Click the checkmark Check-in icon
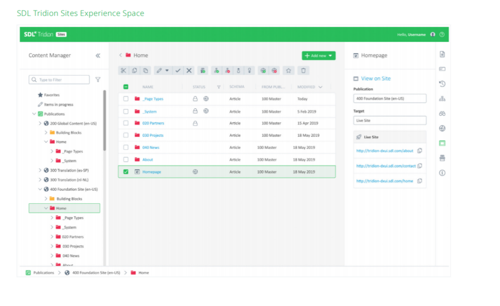This screenshot has width=500, height=306. [178, 71]
